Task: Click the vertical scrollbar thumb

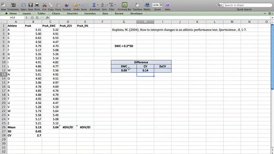Action: (272, 57)
